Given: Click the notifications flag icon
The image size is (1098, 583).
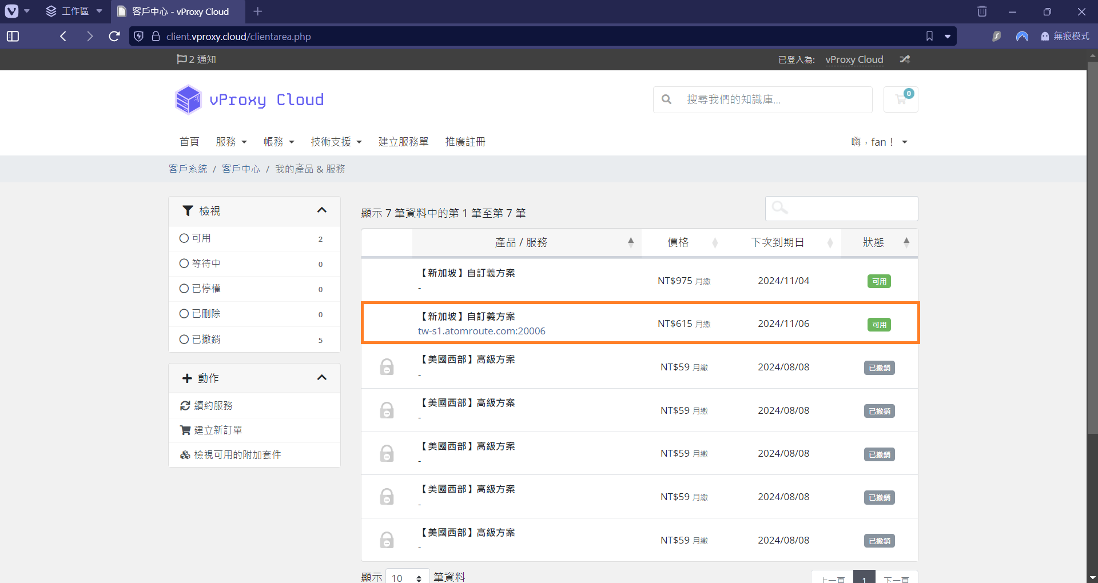Looking at the screenshot, I should click(182, 59).
